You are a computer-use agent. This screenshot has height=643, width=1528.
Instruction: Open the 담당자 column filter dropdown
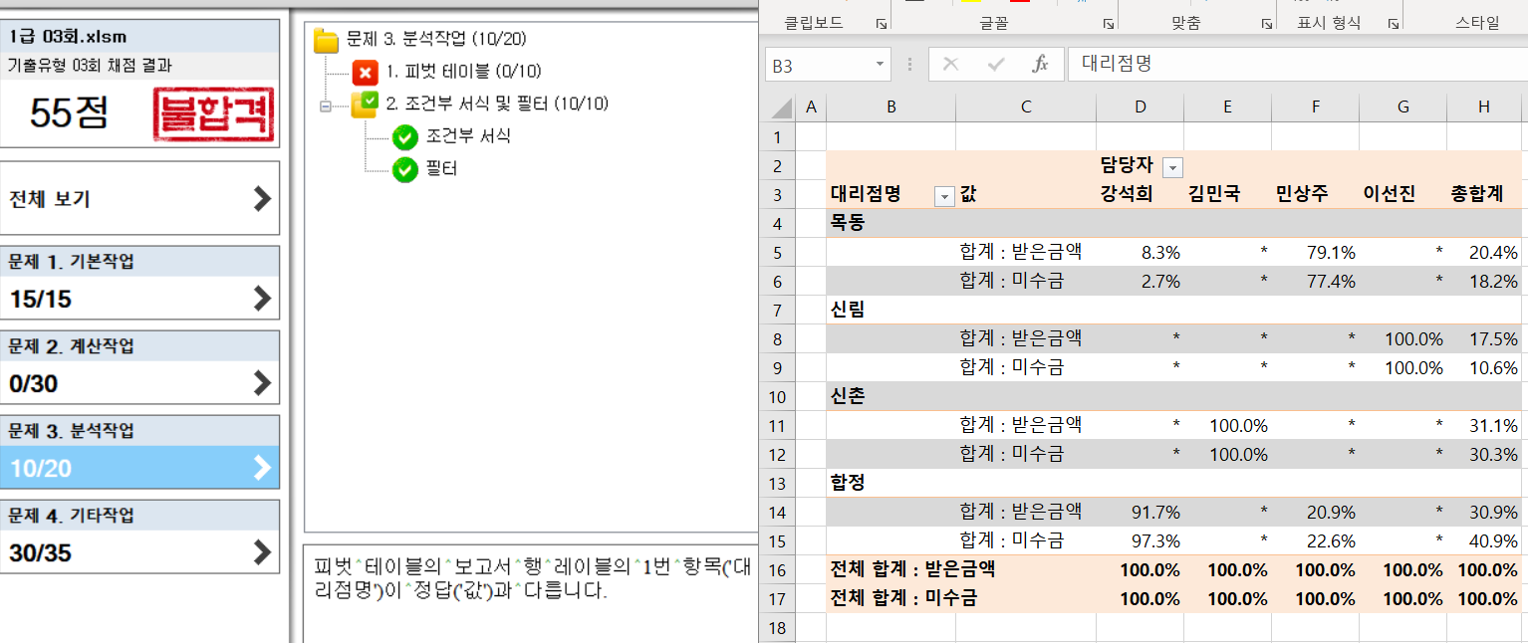click(1173, 167)
